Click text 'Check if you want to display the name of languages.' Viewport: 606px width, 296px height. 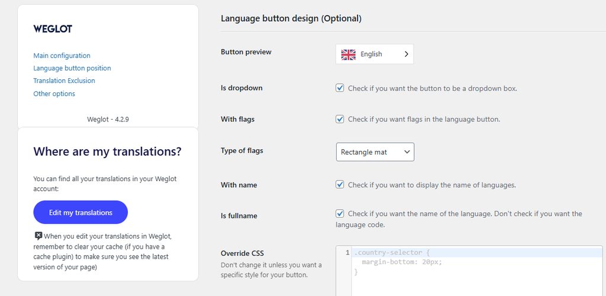(x=431, y=185)
